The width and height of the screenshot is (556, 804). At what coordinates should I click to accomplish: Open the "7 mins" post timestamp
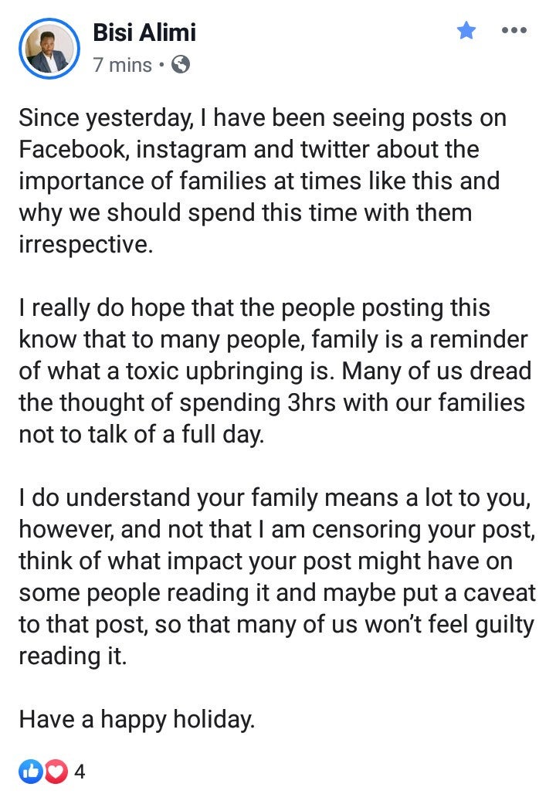pyautogui.click(x=123, y=65)
